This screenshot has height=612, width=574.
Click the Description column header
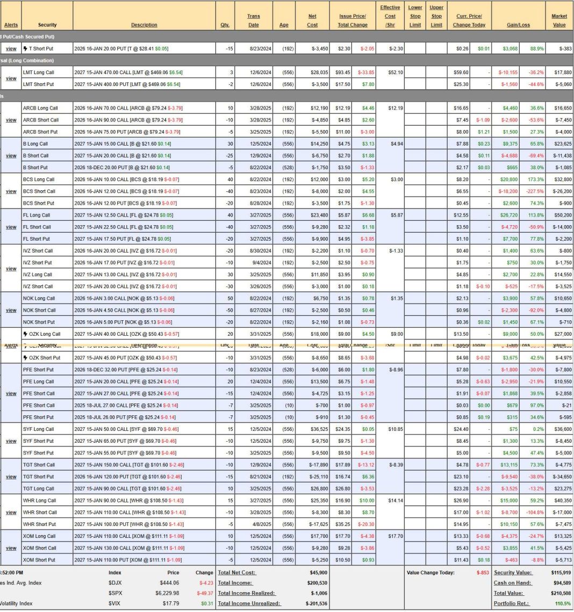click(144, 25)
